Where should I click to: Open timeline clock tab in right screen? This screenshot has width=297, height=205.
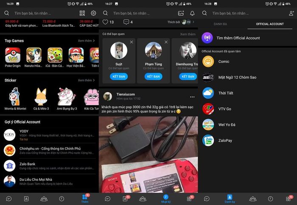(271, 199)
